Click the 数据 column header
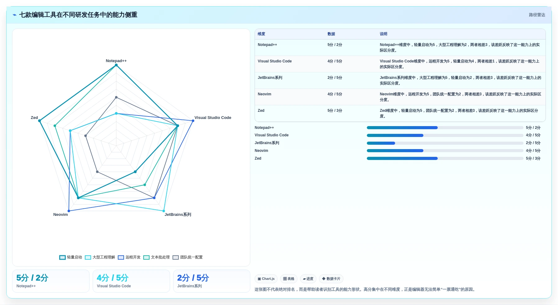 pyautogui.click(x=331, y=34)
